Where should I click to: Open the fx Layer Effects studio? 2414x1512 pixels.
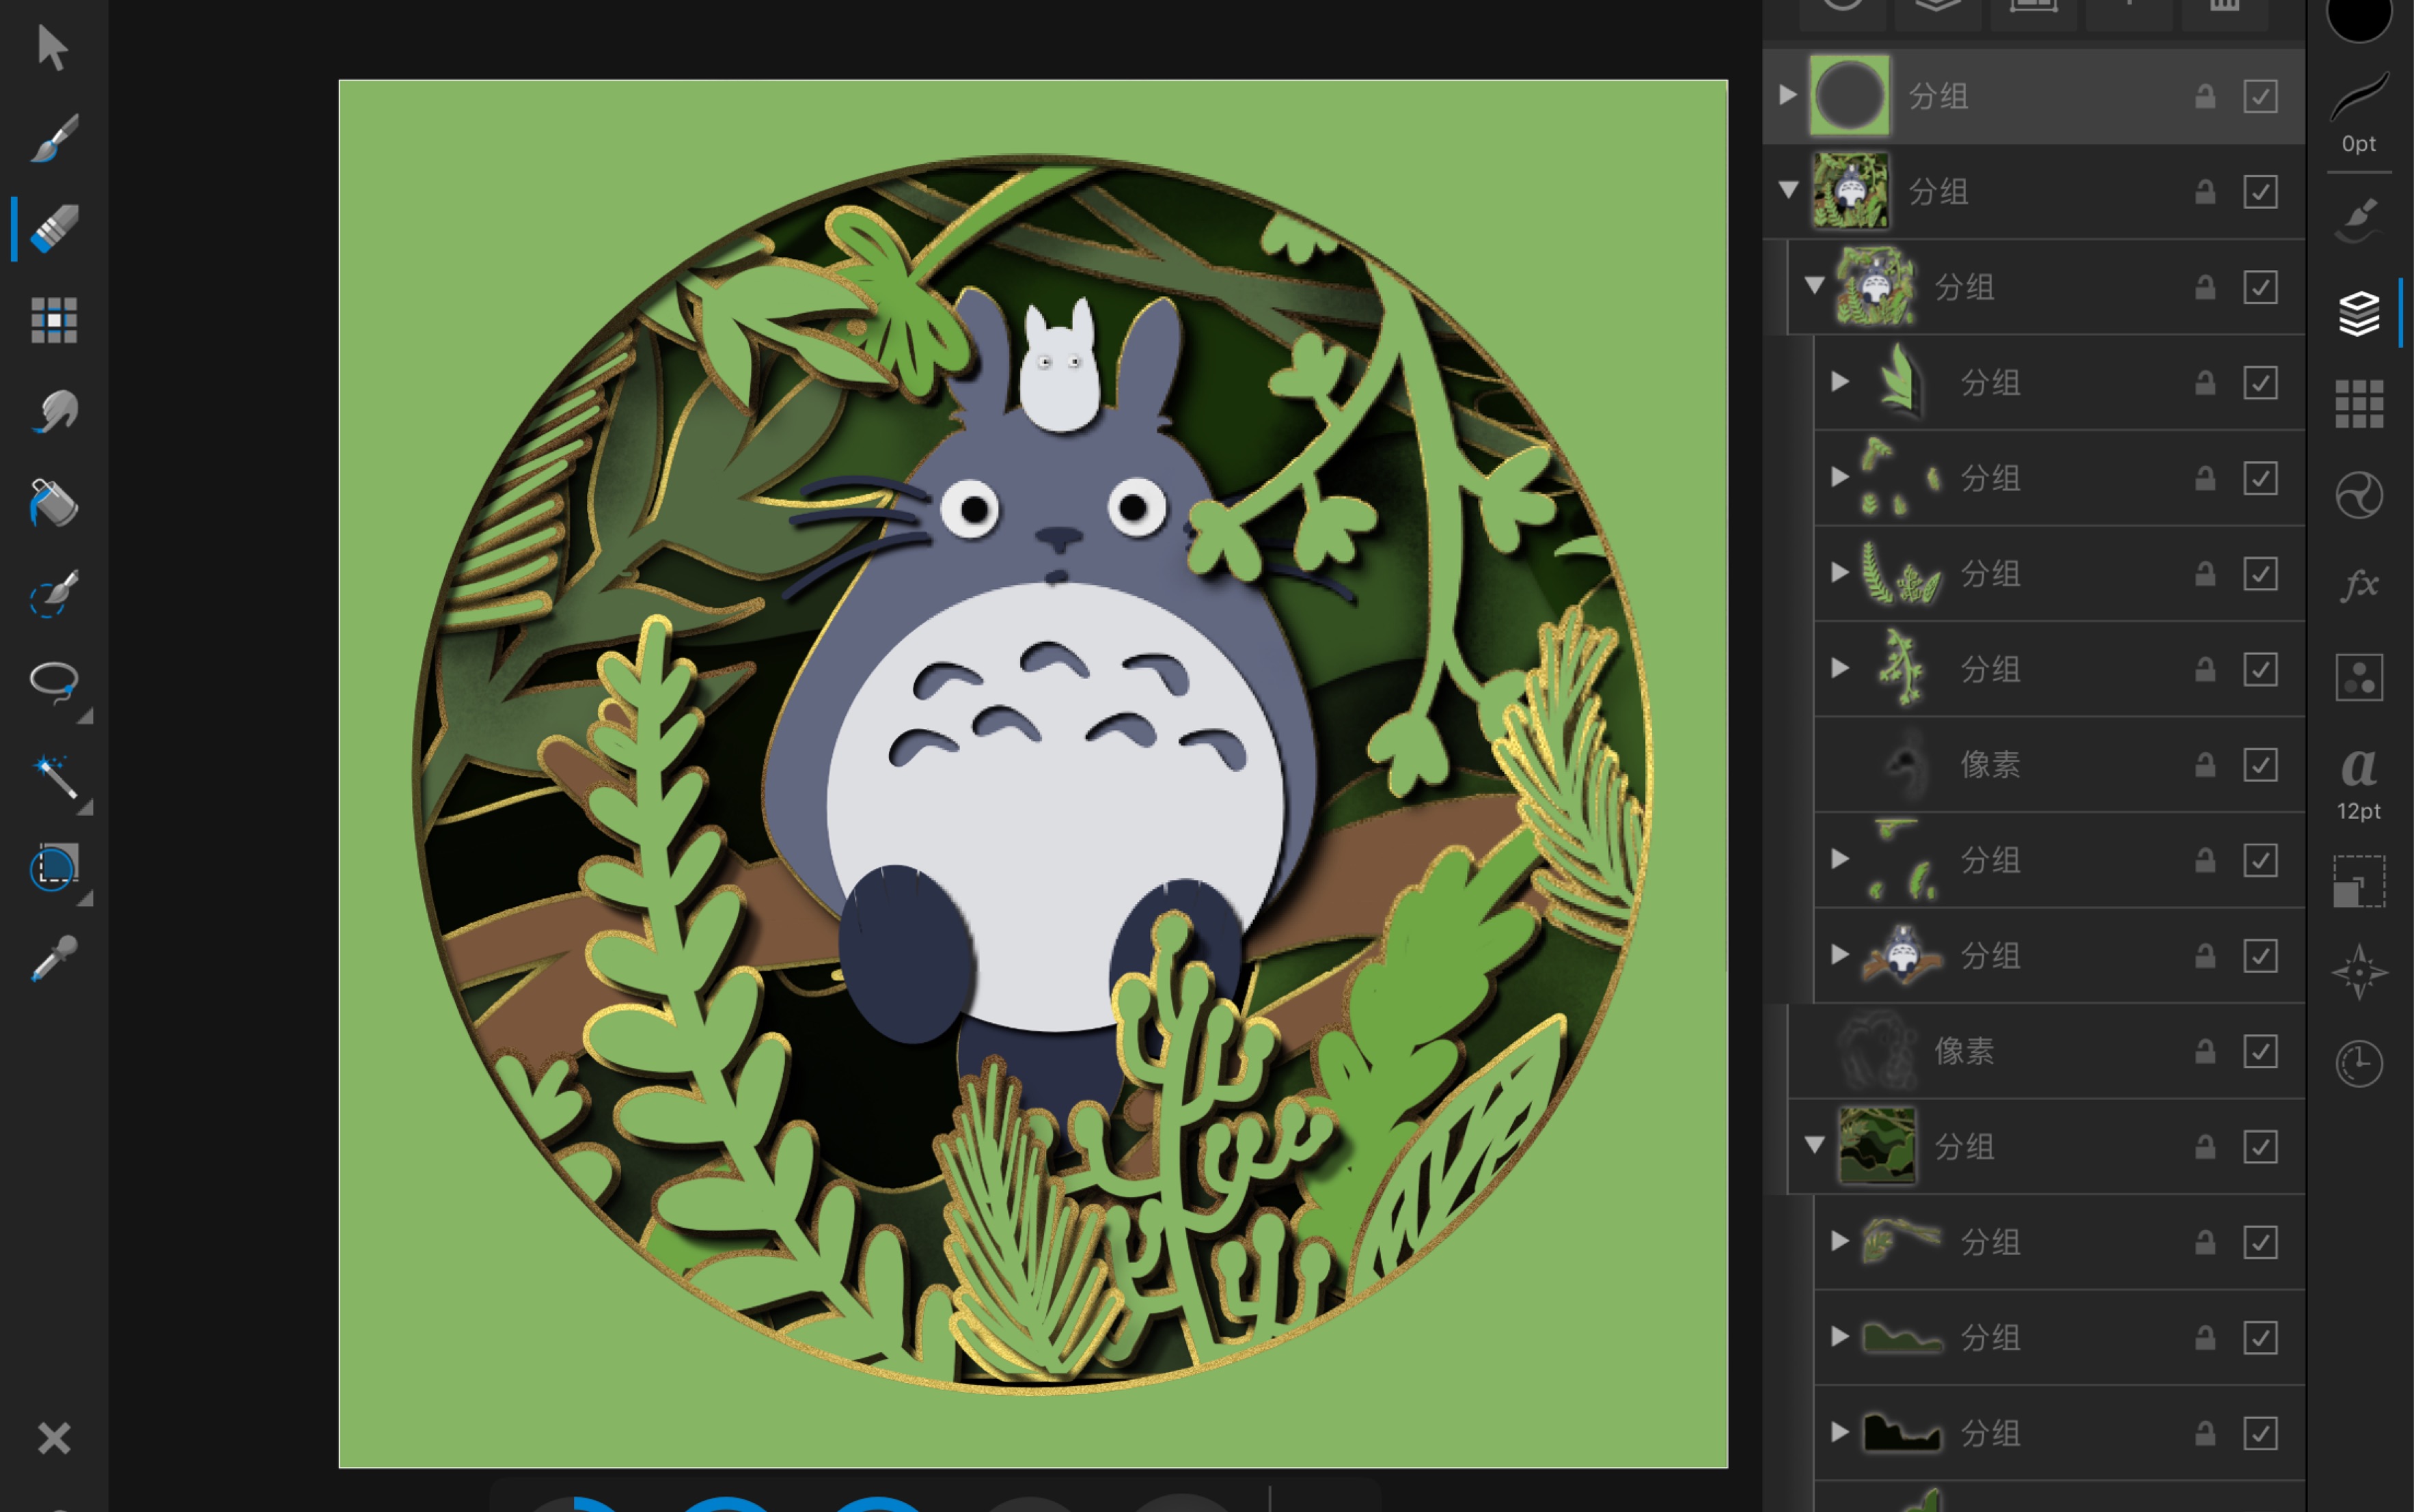[x=2359, y=585]
